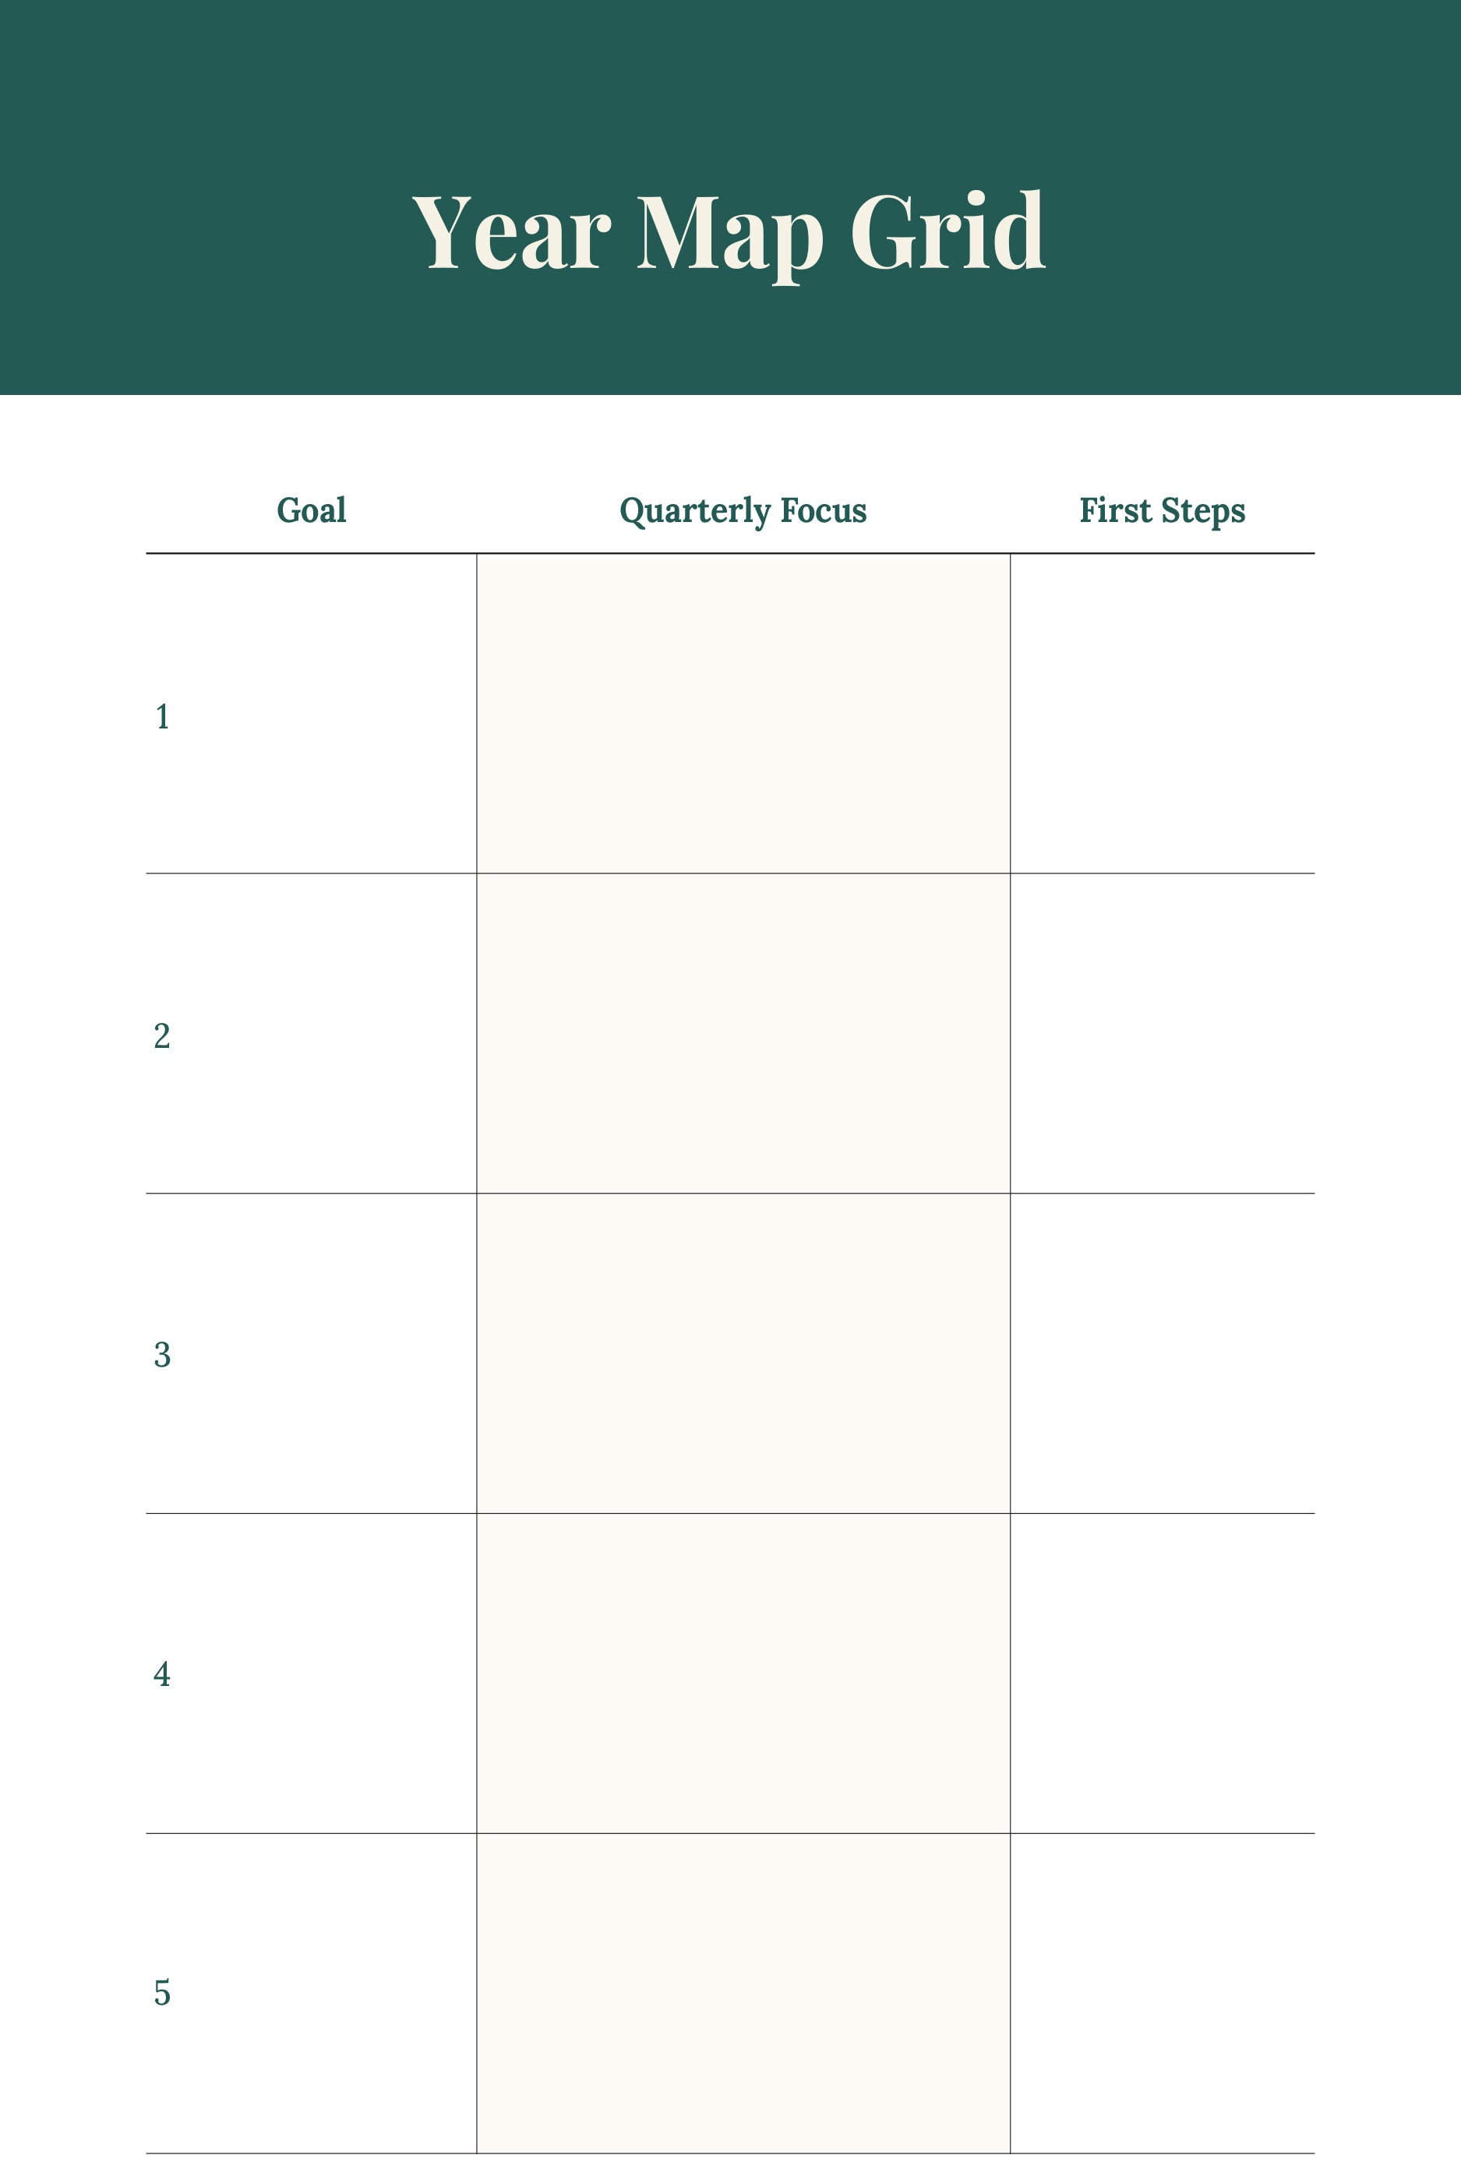Select the Goal column header

click(312, 510)
